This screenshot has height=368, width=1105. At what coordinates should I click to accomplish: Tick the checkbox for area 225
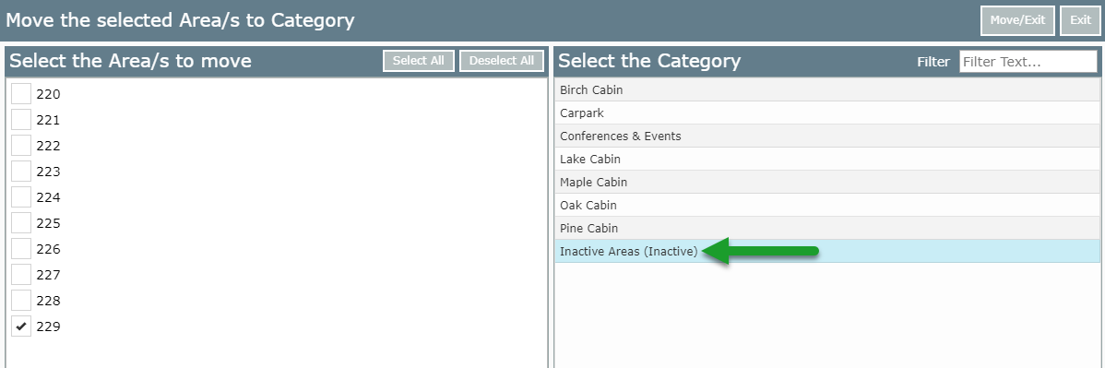point(21,223)
